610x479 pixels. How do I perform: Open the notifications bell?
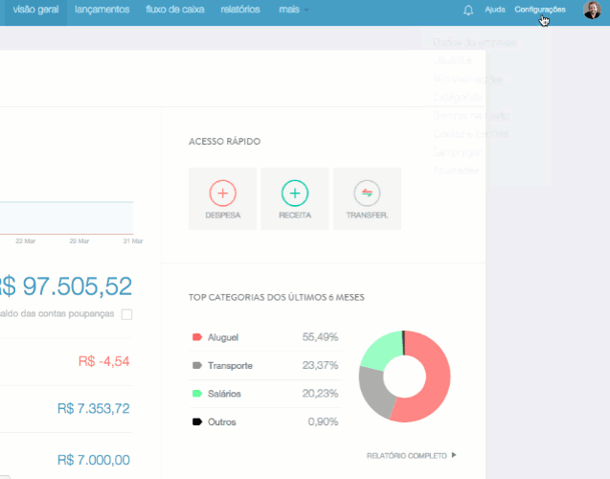click(x=468, y=11)
